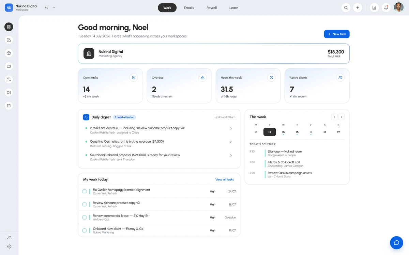The width and height of the screenshot is (409, 255).
Task: Expand the Southbank rebrand proposal chevron
Action: pyautogui.click(x=231, y=155)
